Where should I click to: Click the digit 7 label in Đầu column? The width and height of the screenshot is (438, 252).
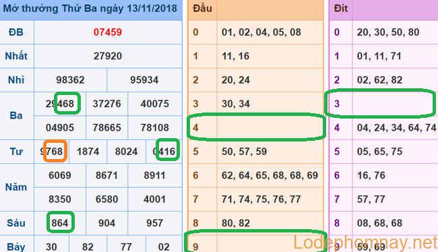click(x=195, y=199)
